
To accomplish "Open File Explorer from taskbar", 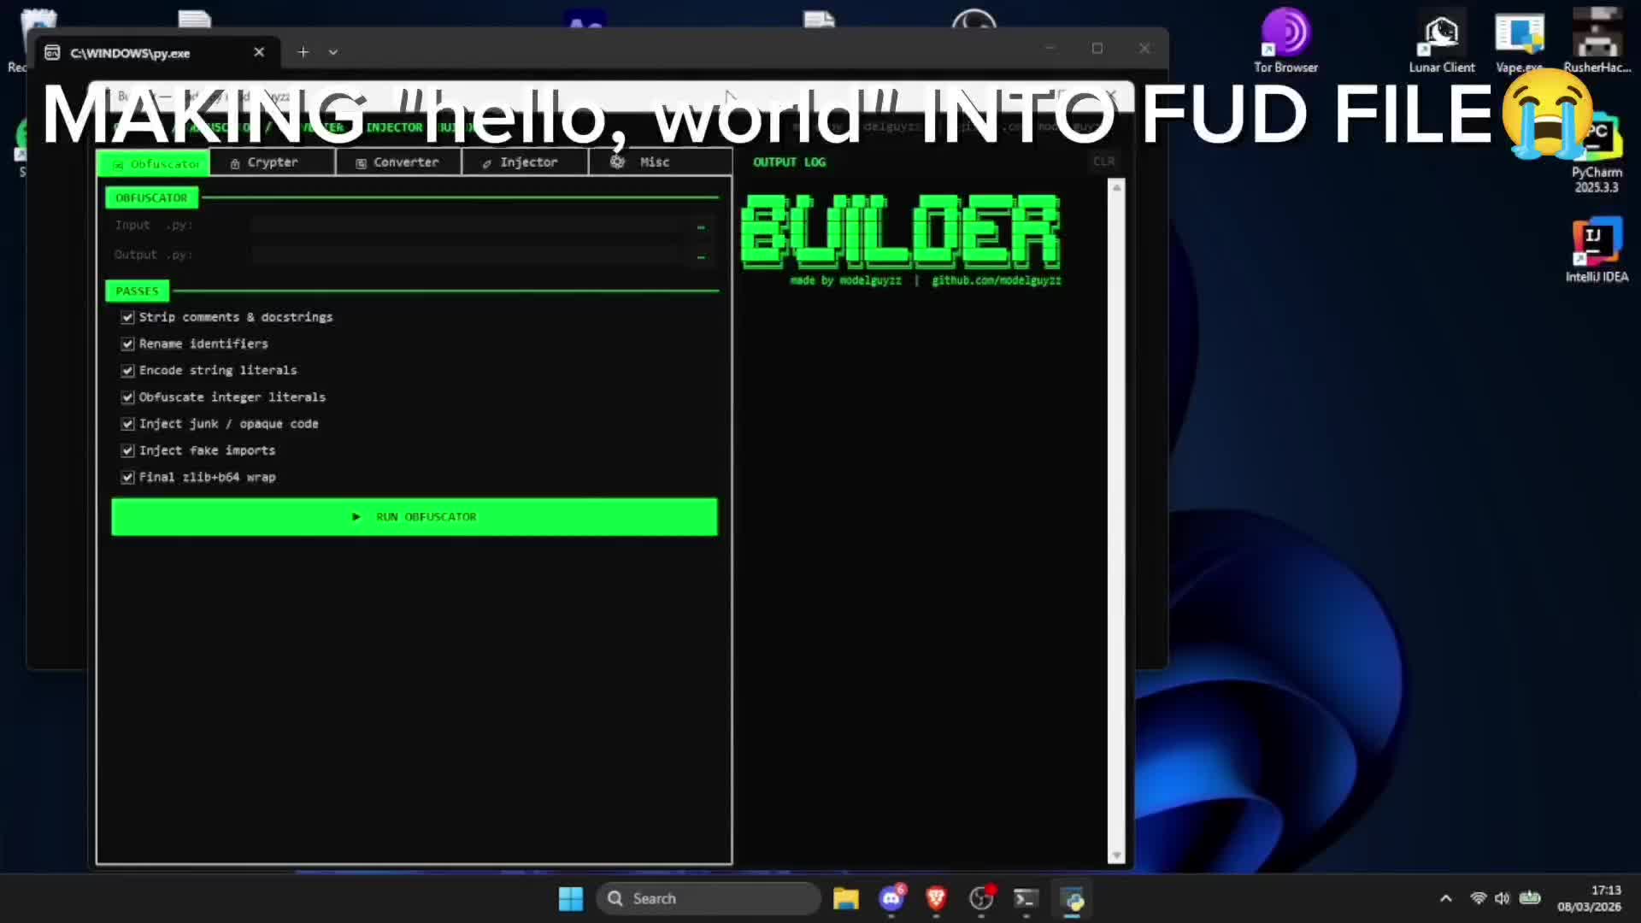I will click(846, 898).
